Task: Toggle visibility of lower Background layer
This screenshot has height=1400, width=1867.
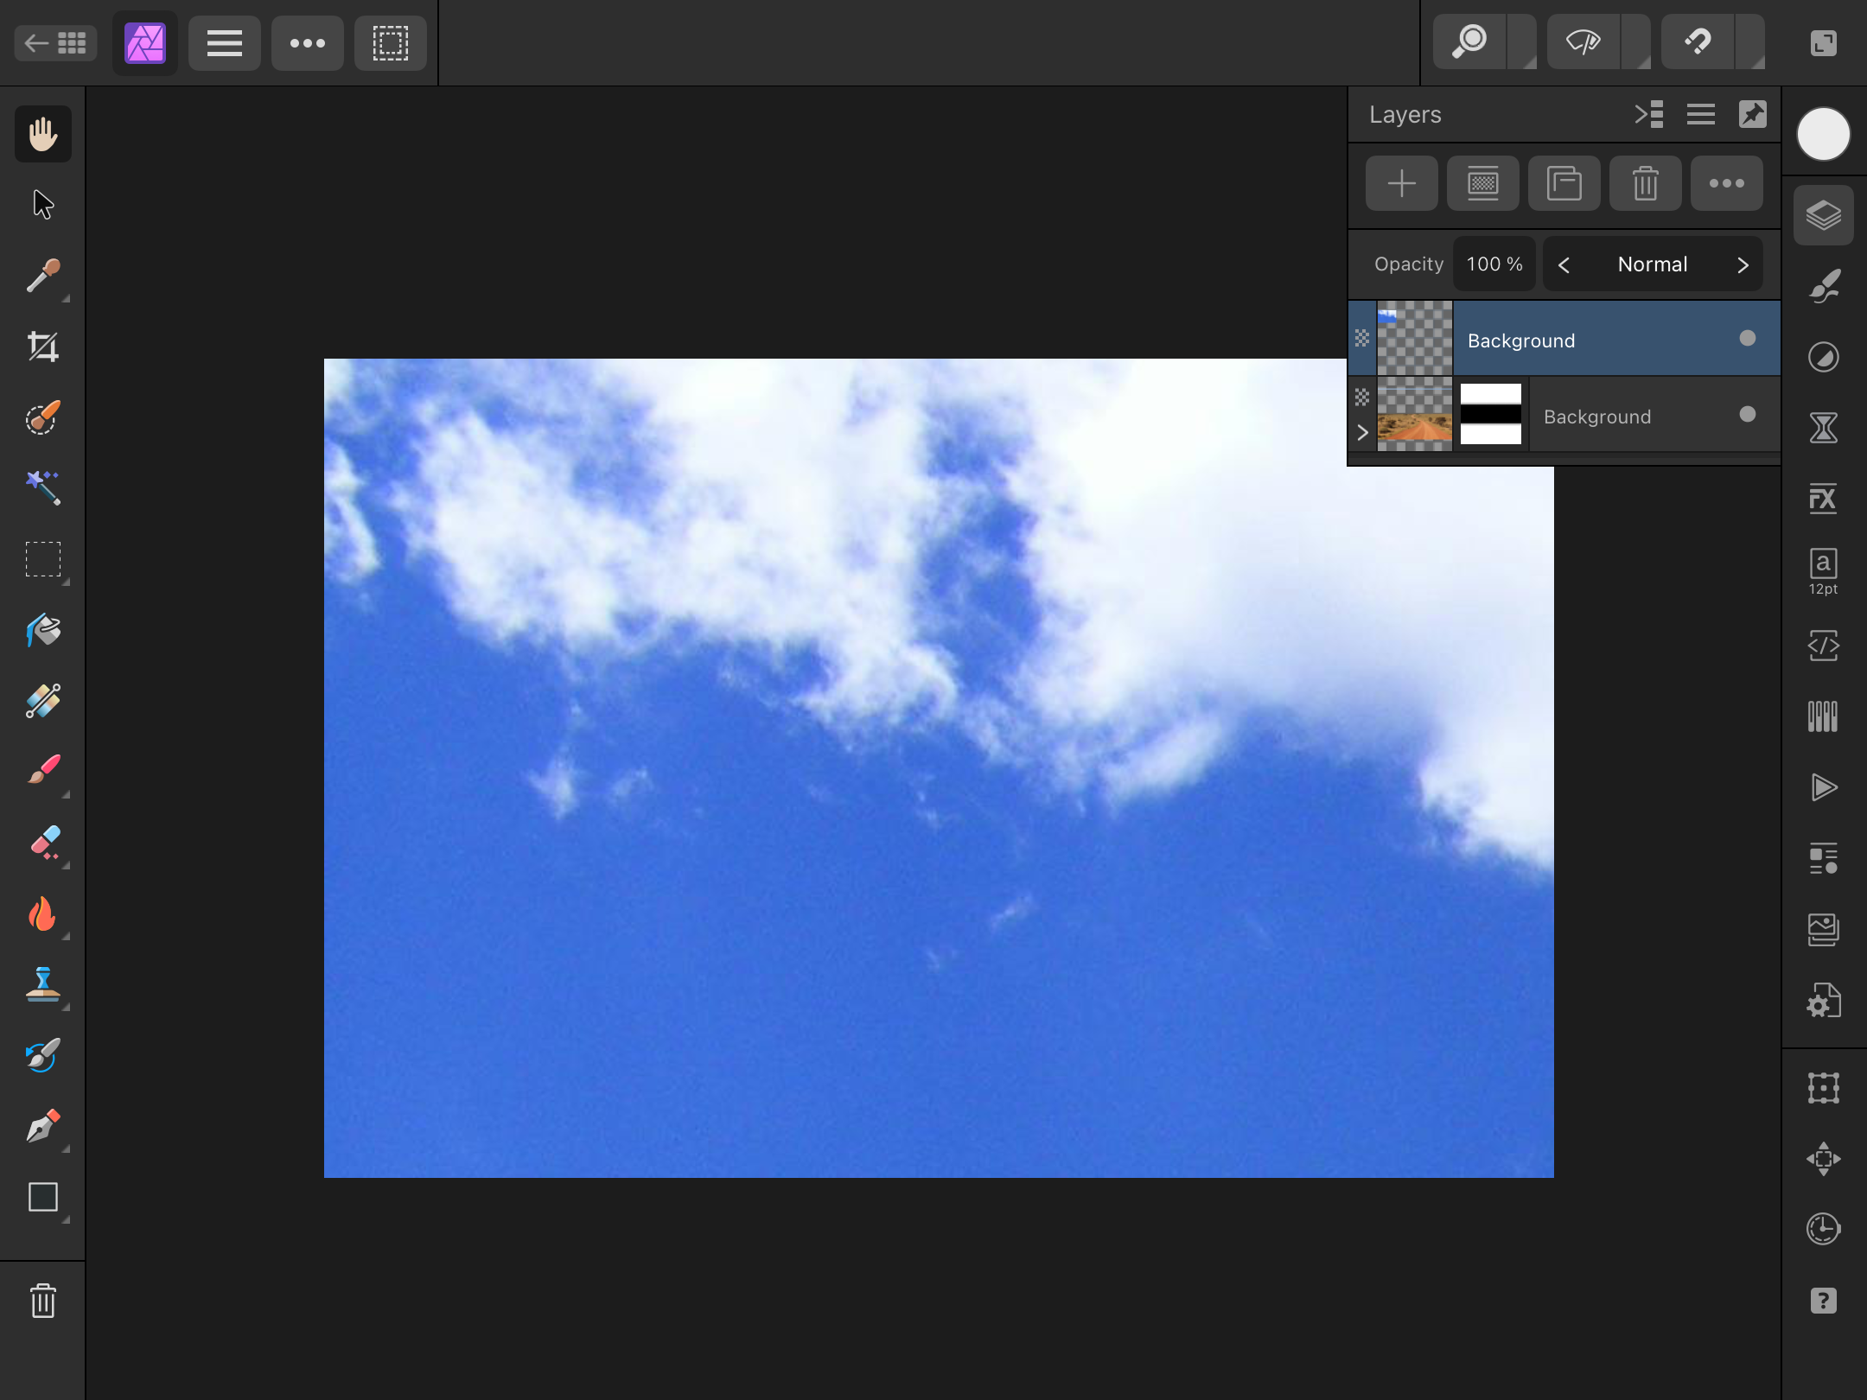Action: [1748, 414]
